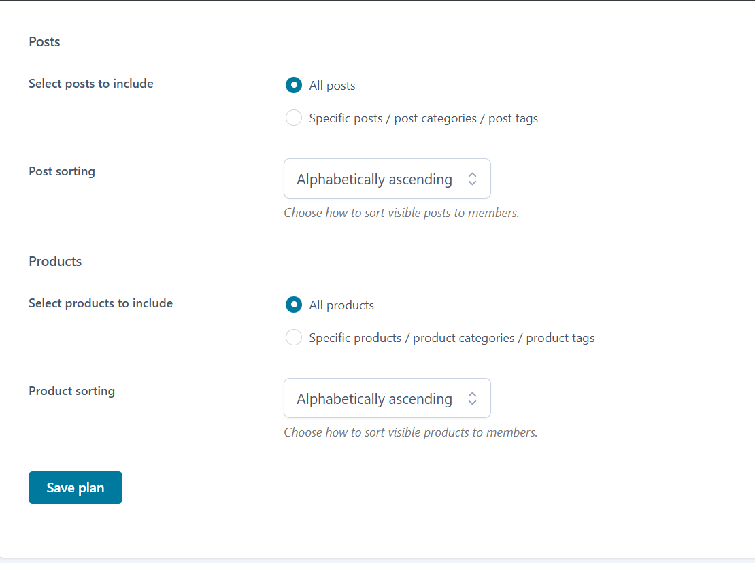Click 'Specific products / product categories / product tags' text

[452, 338]
